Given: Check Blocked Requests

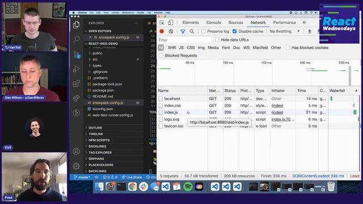Looking at the screenshot, I should [x=161, y=56].
